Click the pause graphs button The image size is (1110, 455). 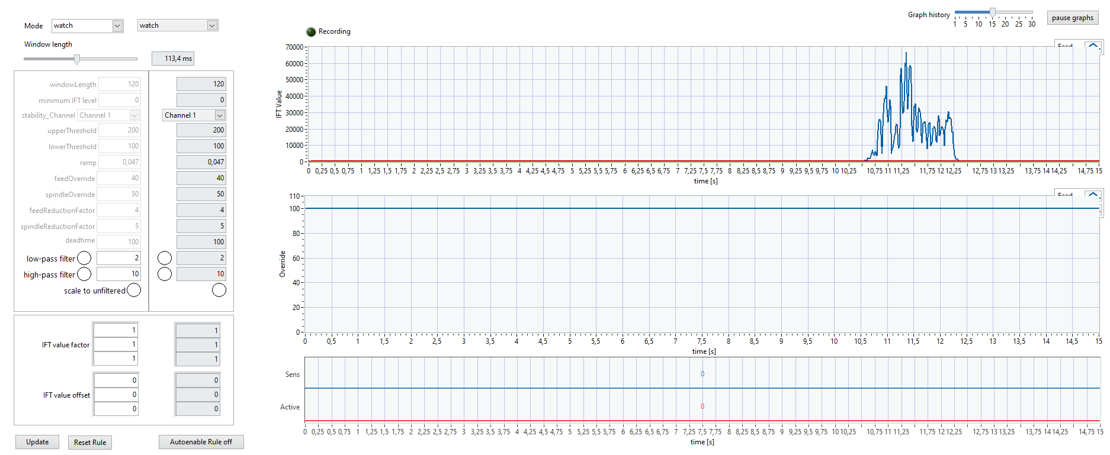click(x=1073, y=18)
